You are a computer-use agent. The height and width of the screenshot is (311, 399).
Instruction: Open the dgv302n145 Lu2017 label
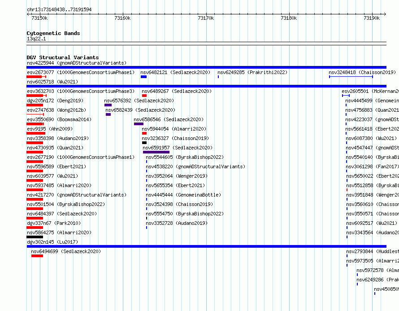click(52, 242)
